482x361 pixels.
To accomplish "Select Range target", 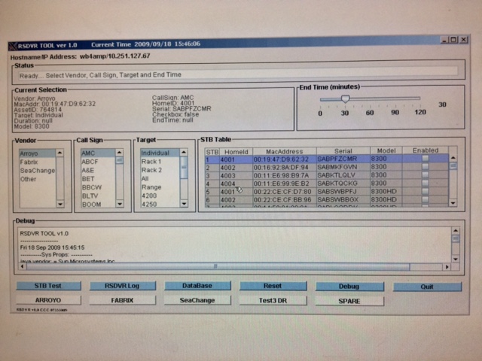I will coord(160,187).
